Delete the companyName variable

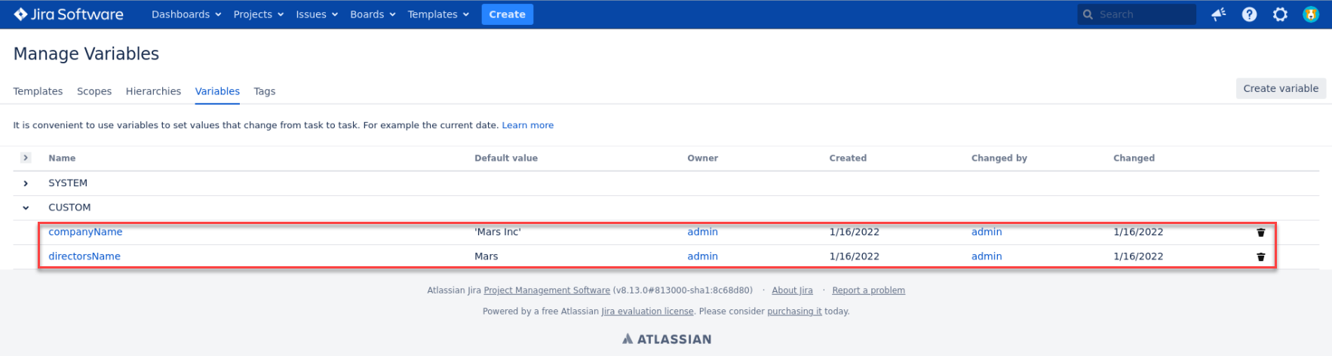coord(1260,232)
